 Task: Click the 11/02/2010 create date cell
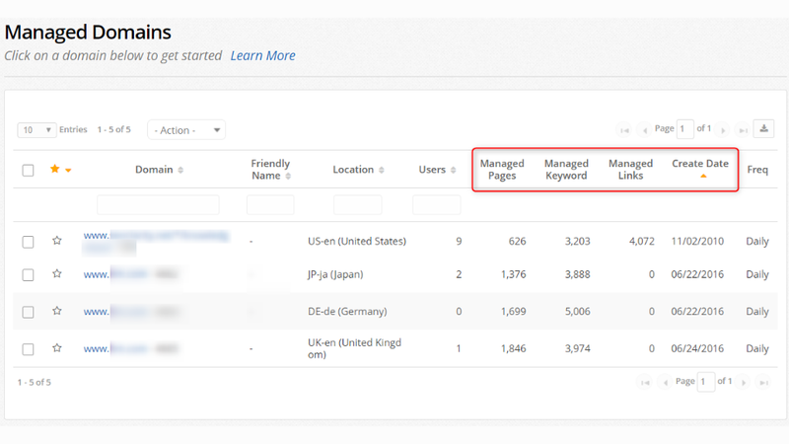[697, 241]
